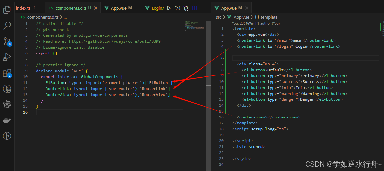This screenshot has height=171, width=384.
Task: Switch to App.vue tab in left editor group
Action: (119, 8)
